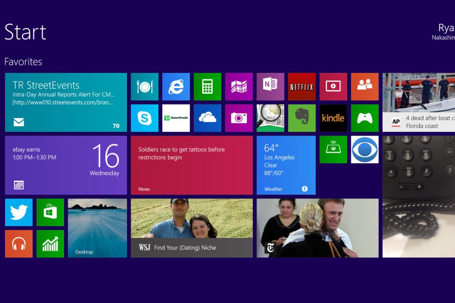Screen dimensions: 455x303
Task: Open the Netflix app tile
Action: tap(302, 87)
